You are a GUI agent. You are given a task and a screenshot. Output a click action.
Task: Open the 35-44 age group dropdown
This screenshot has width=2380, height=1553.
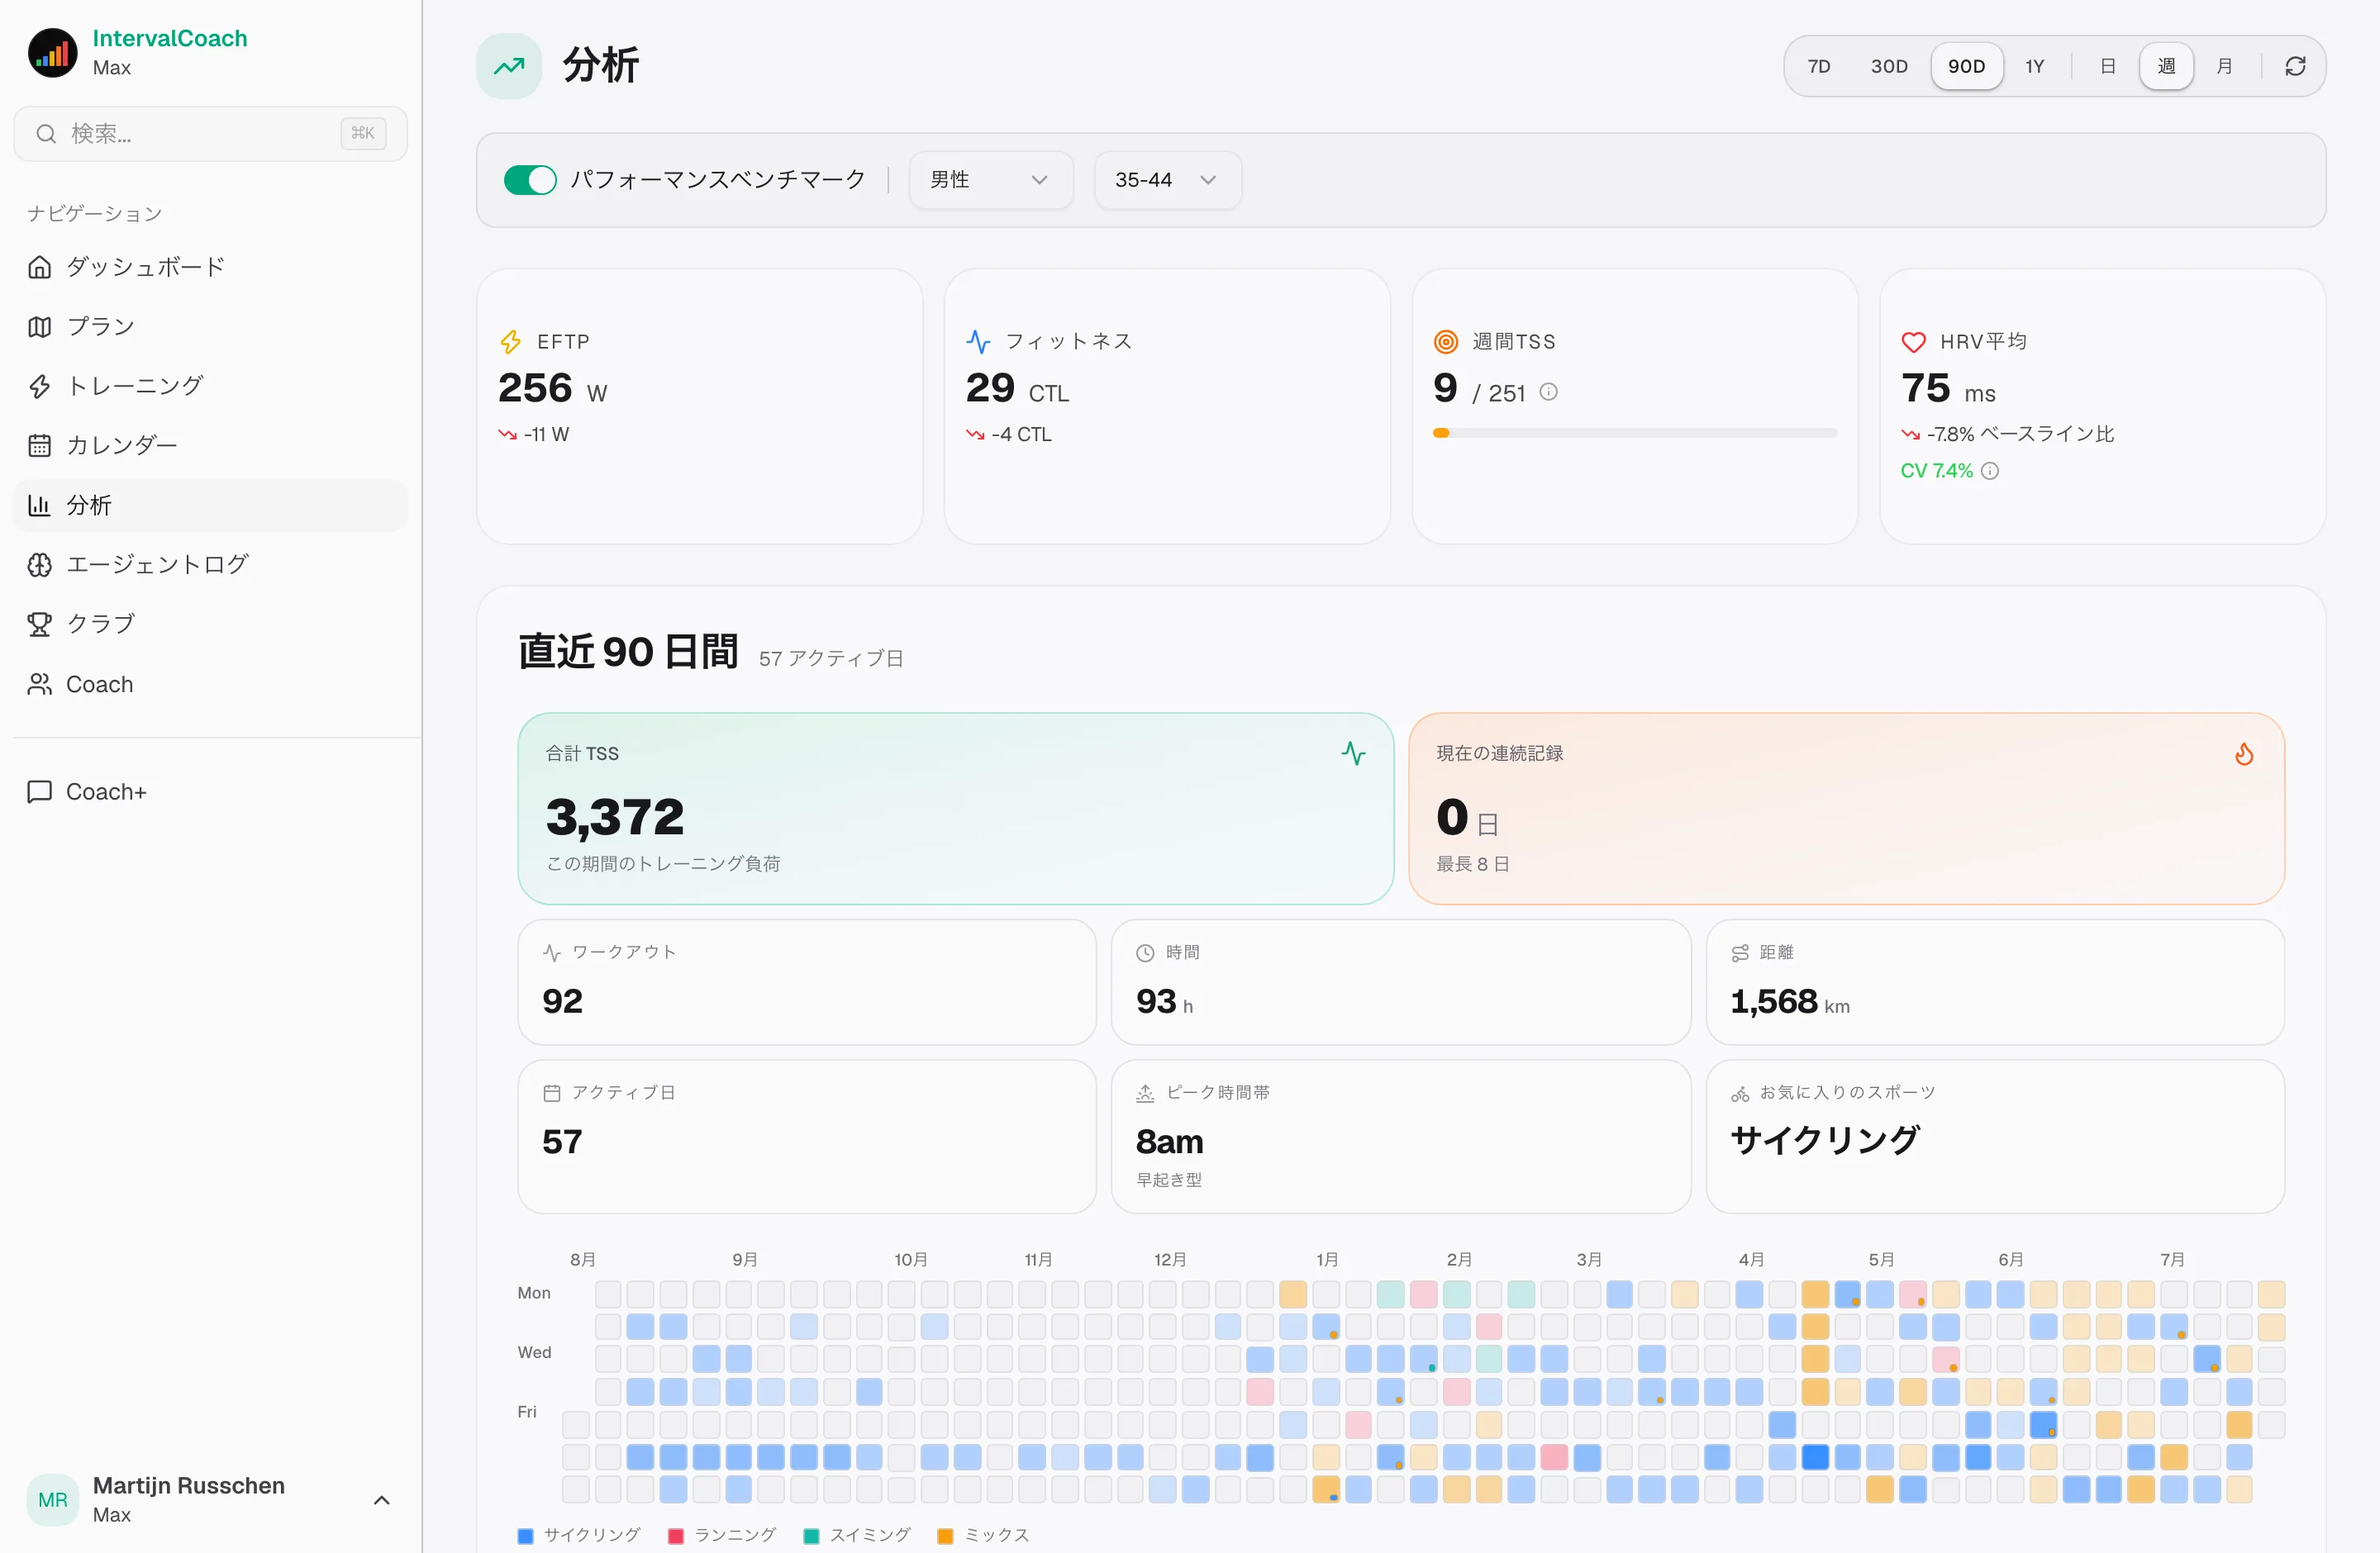pos(1167,180)
